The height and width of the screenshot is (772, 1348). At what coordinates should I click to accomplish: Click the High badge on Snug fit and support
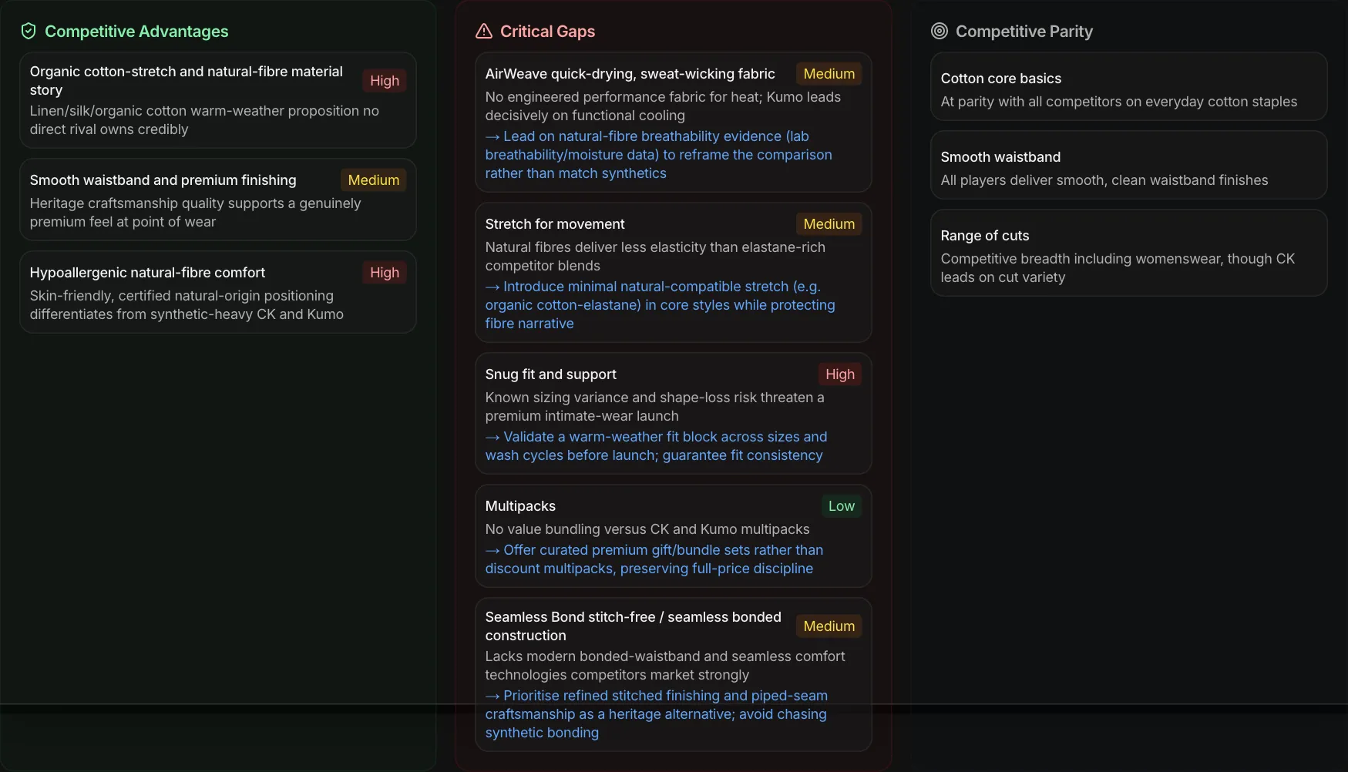(840, 374)
